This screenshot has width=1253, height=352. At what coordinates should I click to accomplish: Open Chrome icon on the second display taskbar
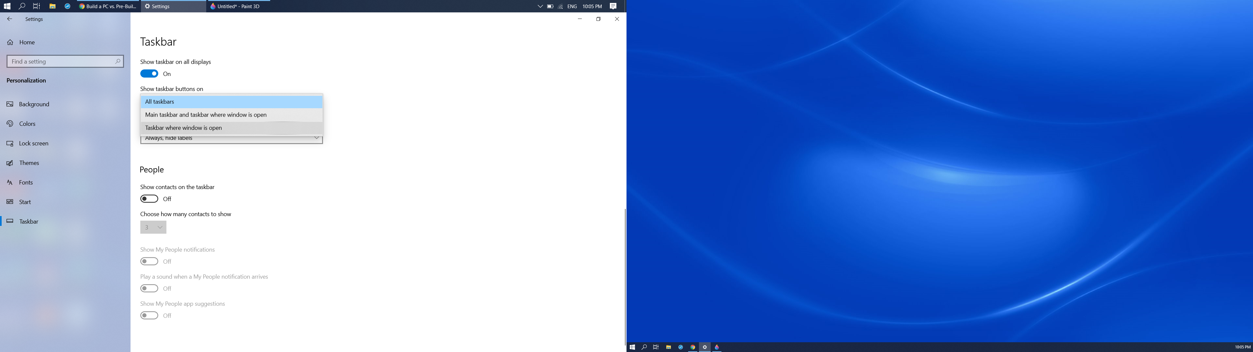(x=693, y=347)
